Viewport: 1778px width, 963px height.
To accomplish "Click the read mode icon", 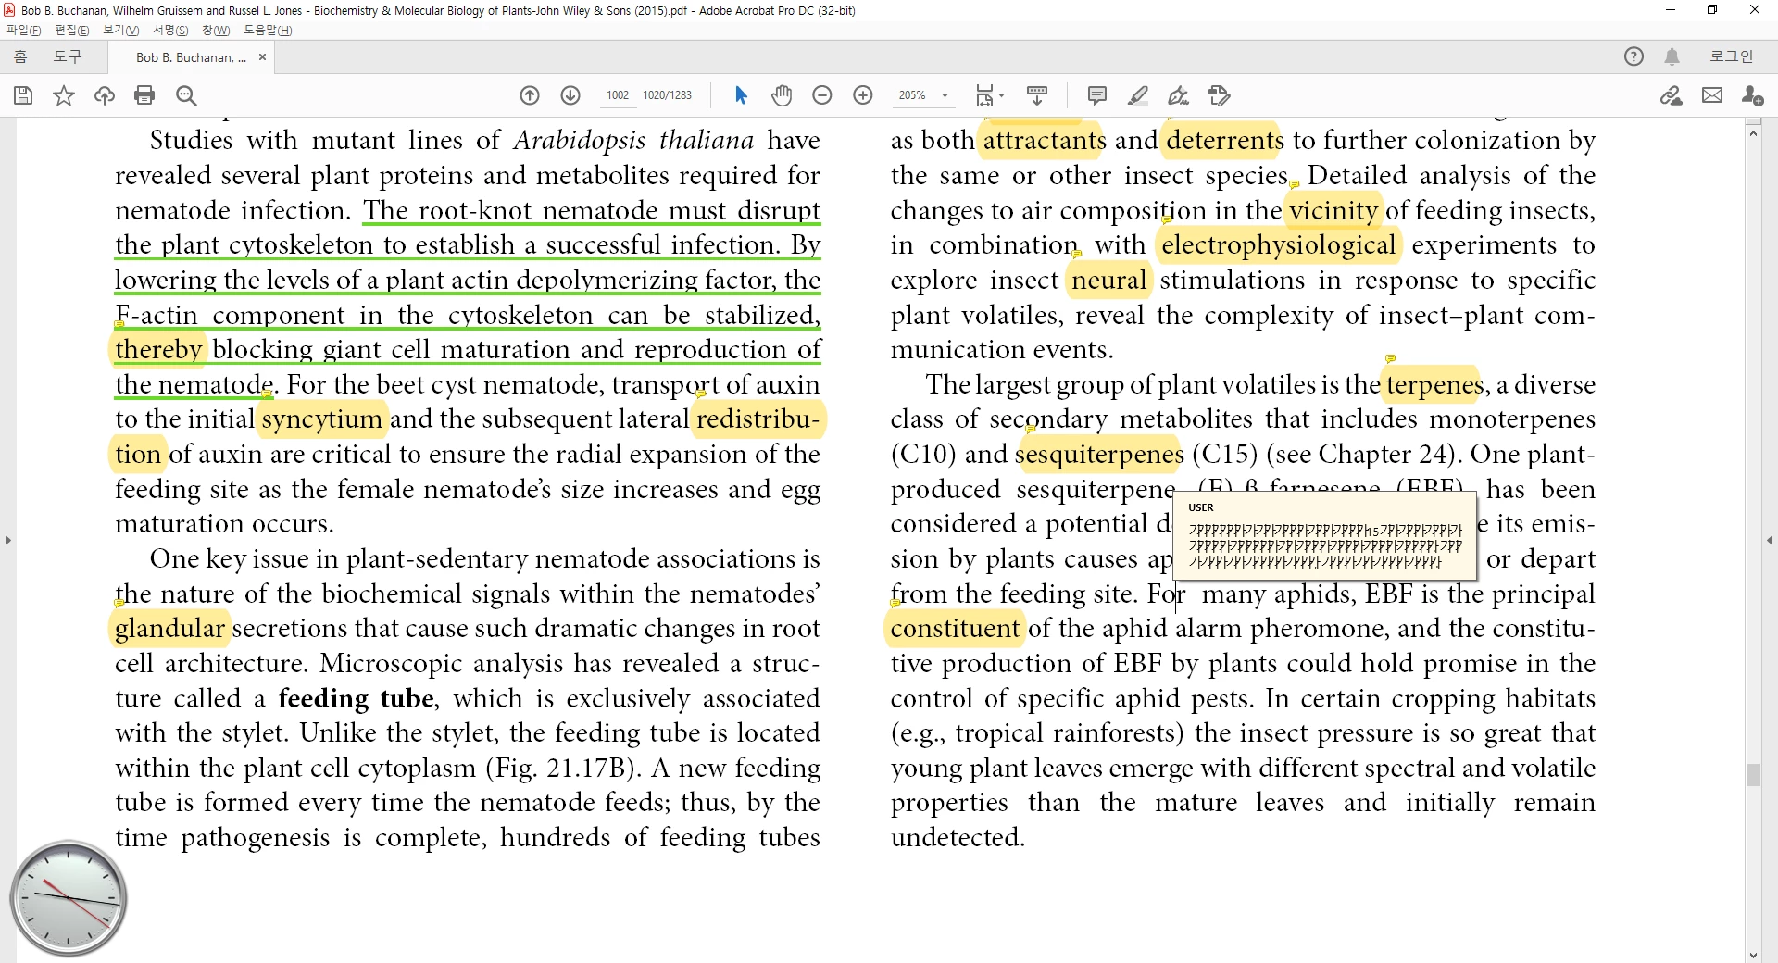I will point(1037,95).
